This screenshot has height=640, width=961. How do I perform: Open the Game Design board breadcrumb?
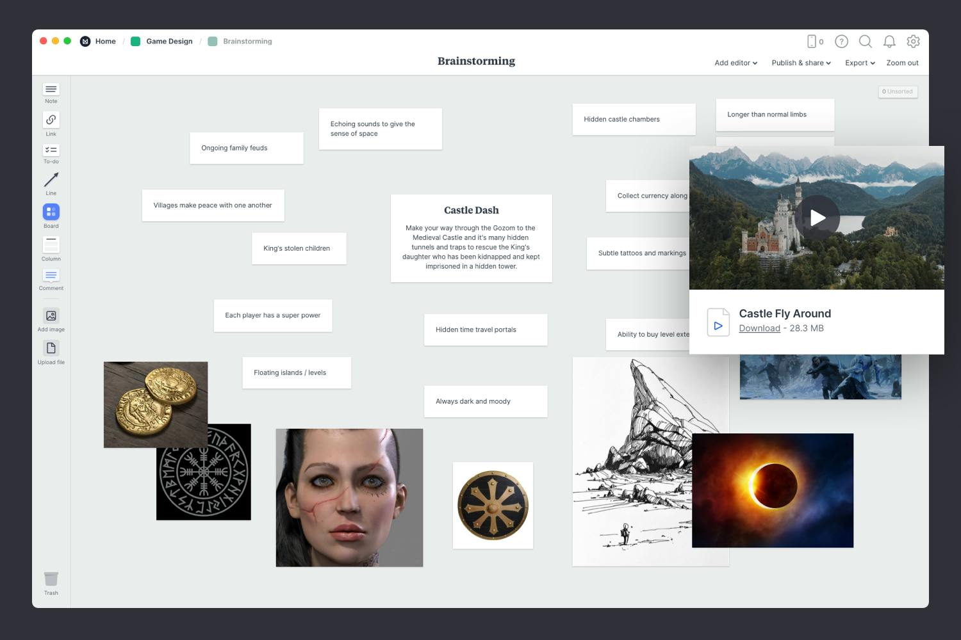[168, 41]
